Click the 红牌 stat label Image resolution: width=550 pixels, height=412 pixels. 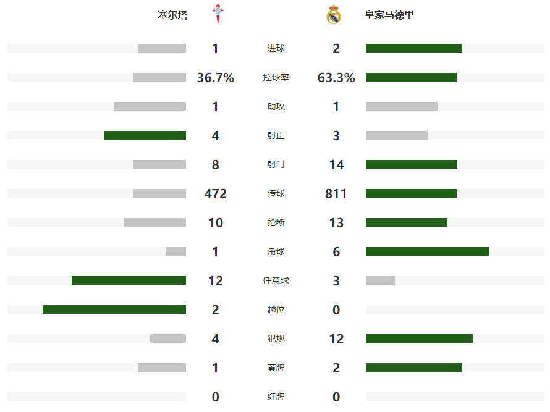276,397
